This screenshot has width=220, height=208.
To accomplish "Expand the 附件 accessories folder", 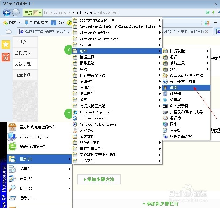I will coord(117,51).
